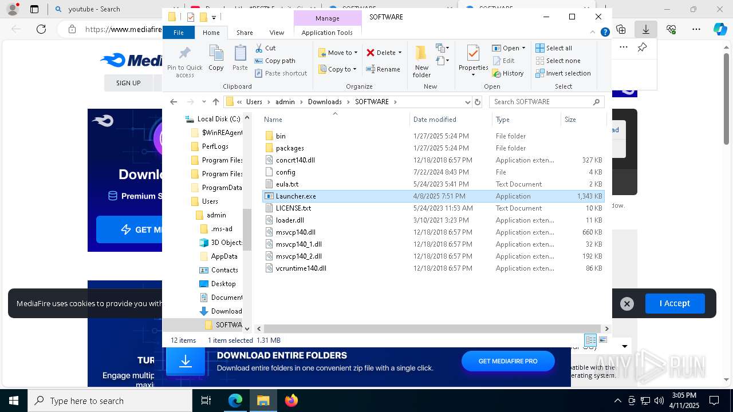Click I Accept on the cookie banner
Image resolution: width=733 pixels, height=412 pixels.
click(x=675, y=303)
